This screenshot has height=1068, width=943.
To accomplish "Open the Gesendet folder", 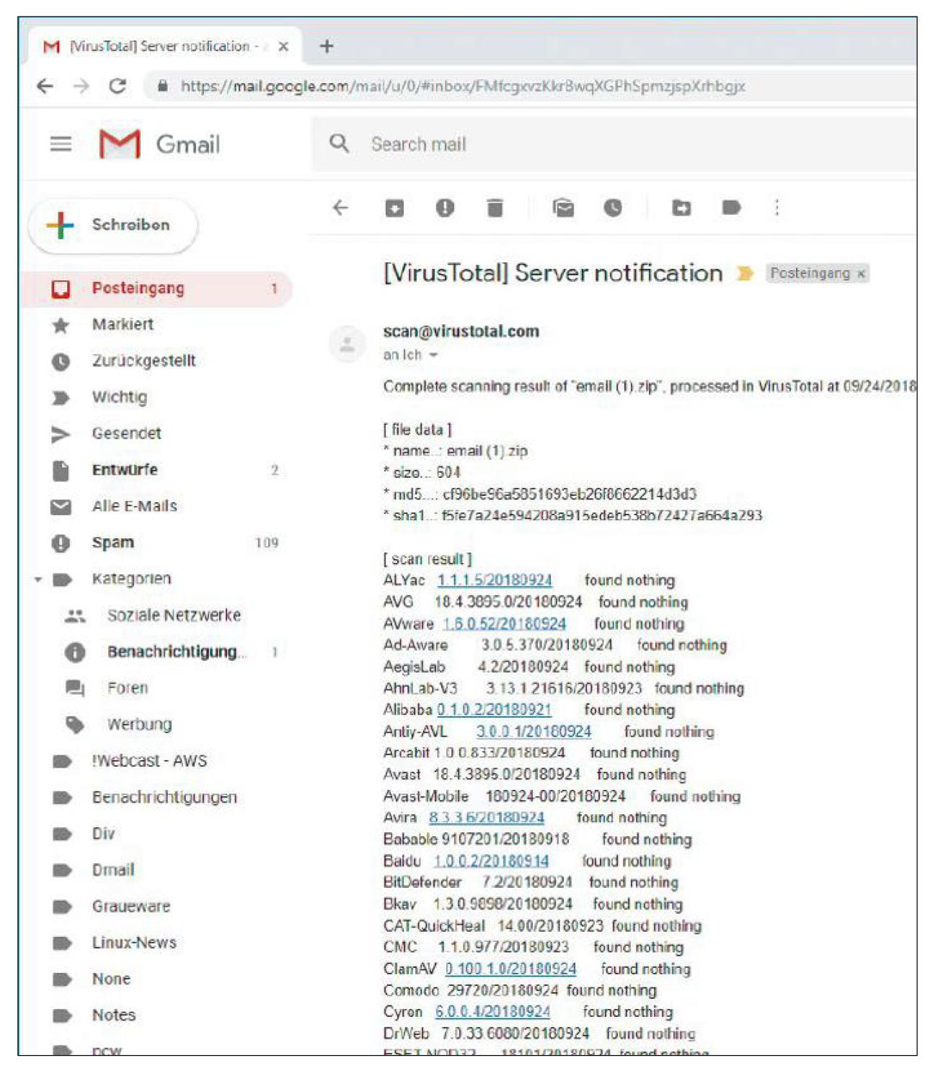I will (x=156, y=434).
